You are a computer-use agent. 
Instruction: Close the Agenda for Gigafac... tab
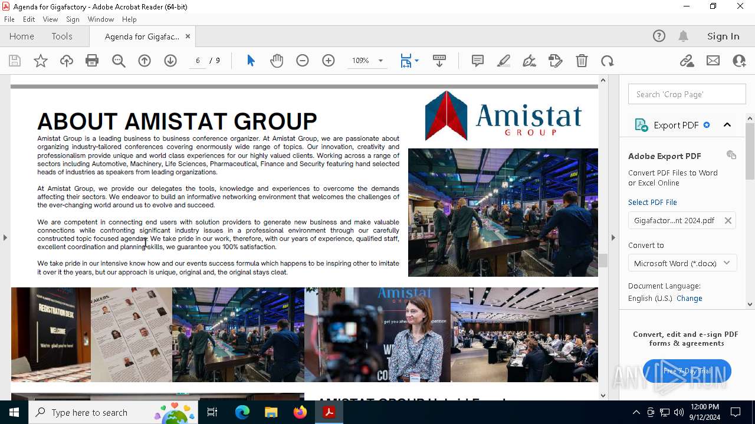[x=188, y=36]
